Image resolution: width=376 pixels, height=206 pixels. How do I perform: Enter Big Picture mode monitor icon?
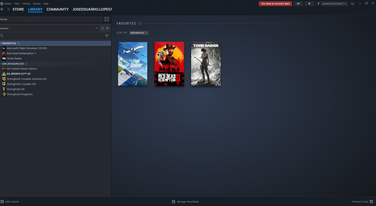point(352,4)
